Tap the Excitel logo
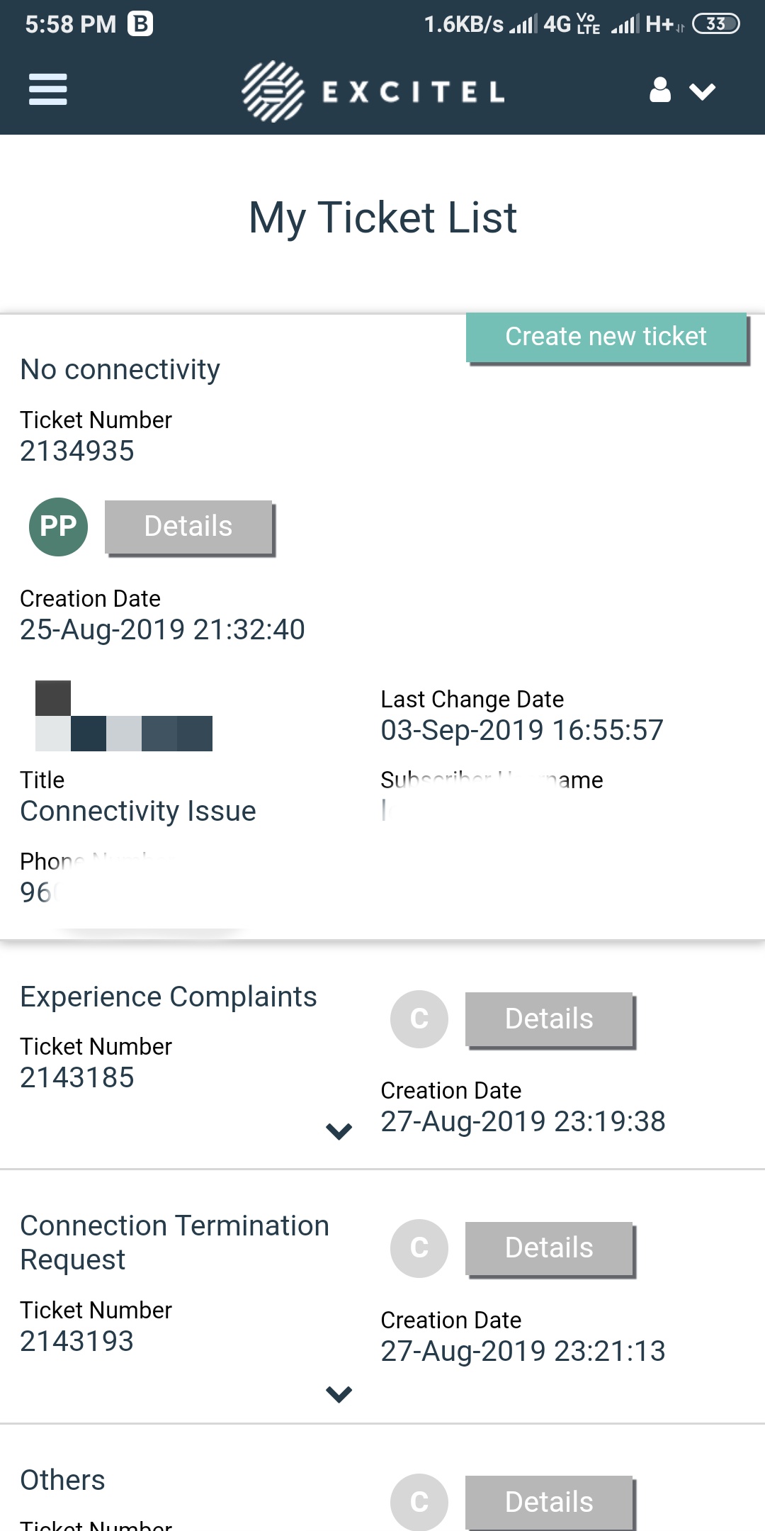Viewport: 765px width, 1531px height. 373,91
